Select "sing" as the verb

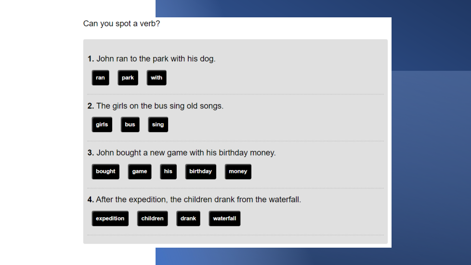point(158,124)
